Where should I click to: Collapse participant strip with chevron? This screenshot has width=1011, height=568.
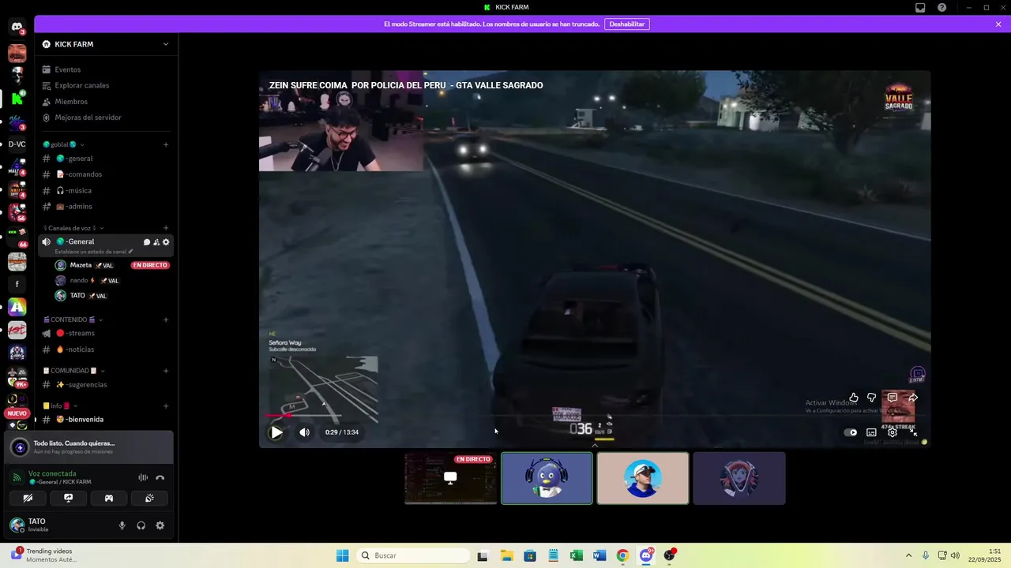(x=595, y=445)
